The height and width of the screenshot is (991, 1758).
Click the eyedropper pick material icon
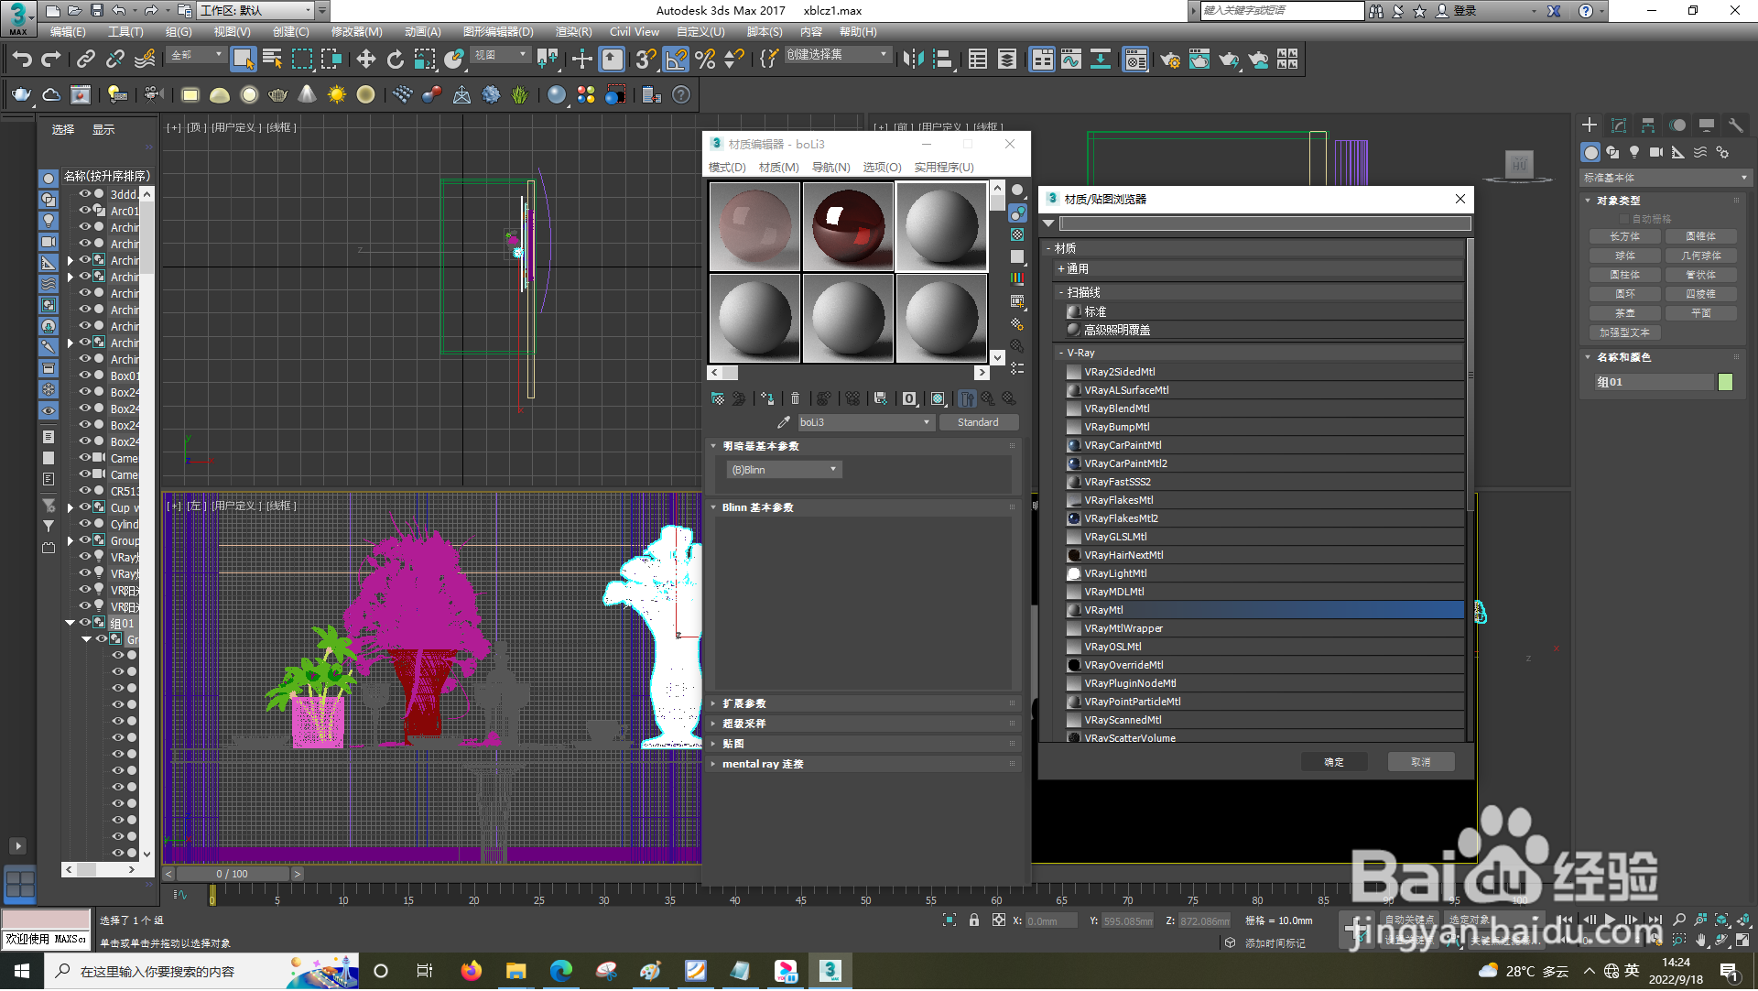pyautogui.click(x=783, y=423)
